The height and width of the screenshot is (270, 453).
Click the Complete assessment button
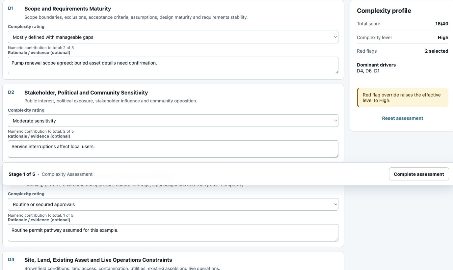(x=419, y=174)
